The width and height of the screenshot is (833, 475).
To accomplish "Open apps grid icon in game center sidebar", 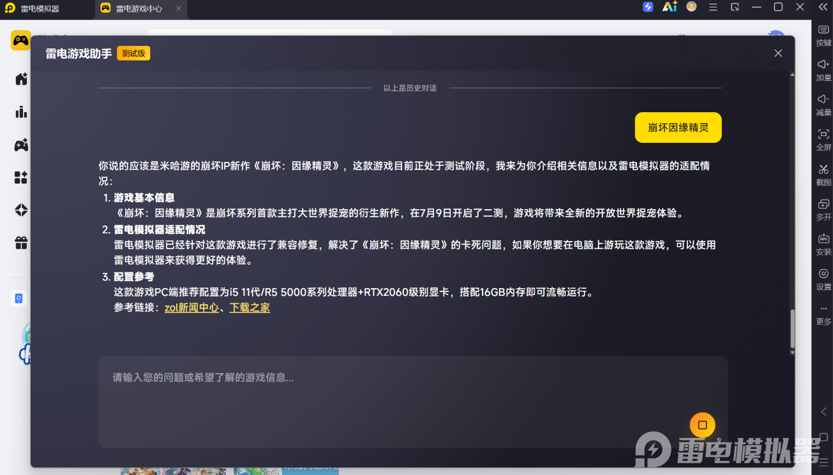I will (21, 177).
